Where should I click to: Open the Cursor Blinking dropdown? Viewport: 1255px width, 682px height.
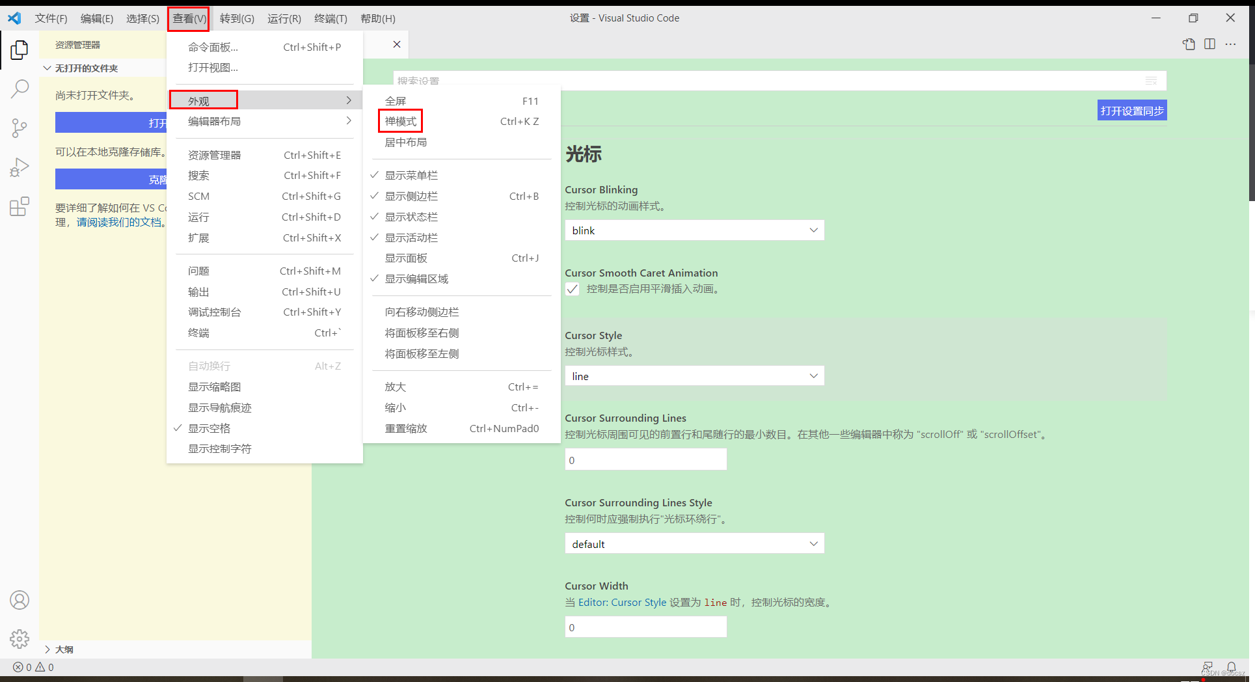694,230
